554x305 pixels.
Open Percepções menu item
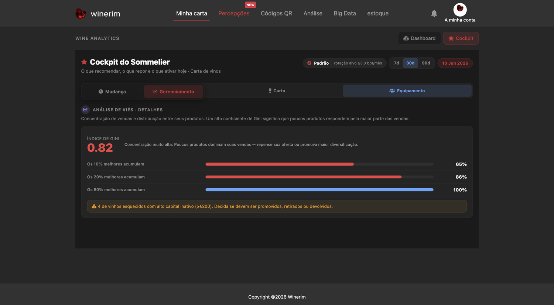[234, 13]
